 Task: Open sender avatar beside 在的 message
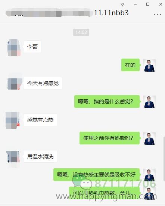coord(149,65)
